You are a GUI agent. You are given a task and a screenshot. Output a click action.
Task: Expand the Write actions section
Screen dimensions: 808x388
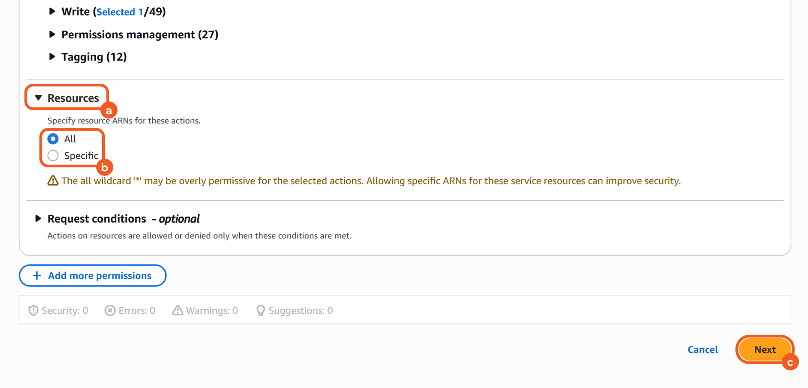coord(52,11)
